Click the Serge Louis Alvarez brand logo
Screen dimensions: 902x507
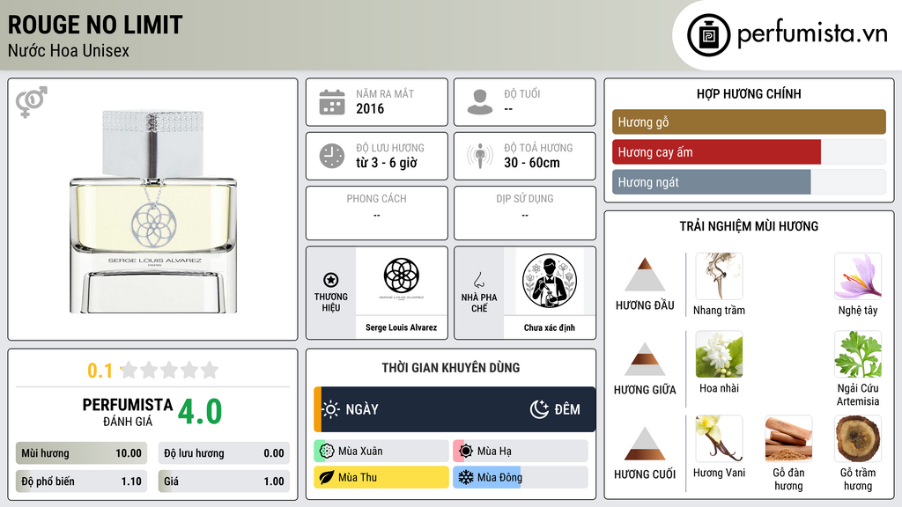tap(402, 279)
